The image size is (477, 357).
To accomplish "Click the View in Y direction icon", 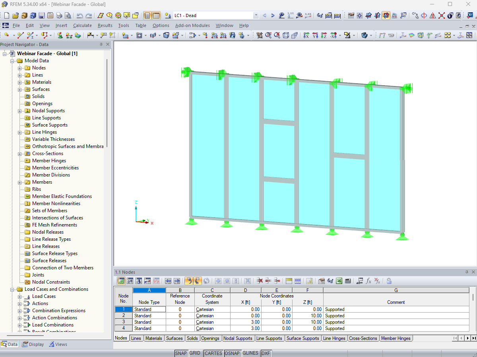I will click(315, 35).
